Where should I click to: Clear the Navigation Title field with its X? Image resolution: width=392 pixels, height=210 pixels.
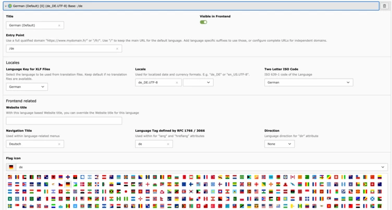(59, 144)
